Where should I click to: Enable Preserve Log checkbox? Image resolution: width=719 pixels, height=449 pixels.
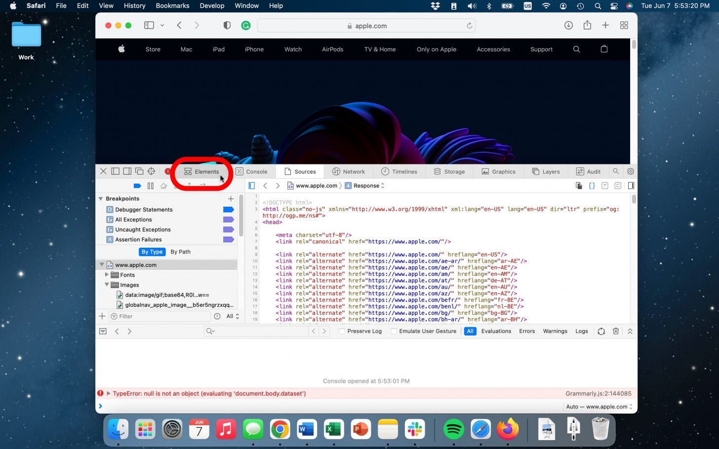[342, 331]
